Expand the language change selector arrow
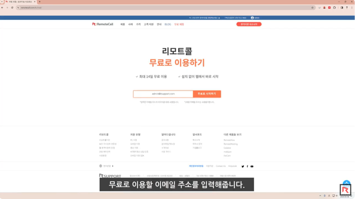Viewport: 355px width, 199px height. click(113, 166)
